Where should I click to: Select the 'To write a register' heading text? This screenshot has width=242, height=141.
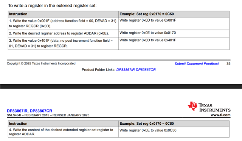(x=52, y=6)
